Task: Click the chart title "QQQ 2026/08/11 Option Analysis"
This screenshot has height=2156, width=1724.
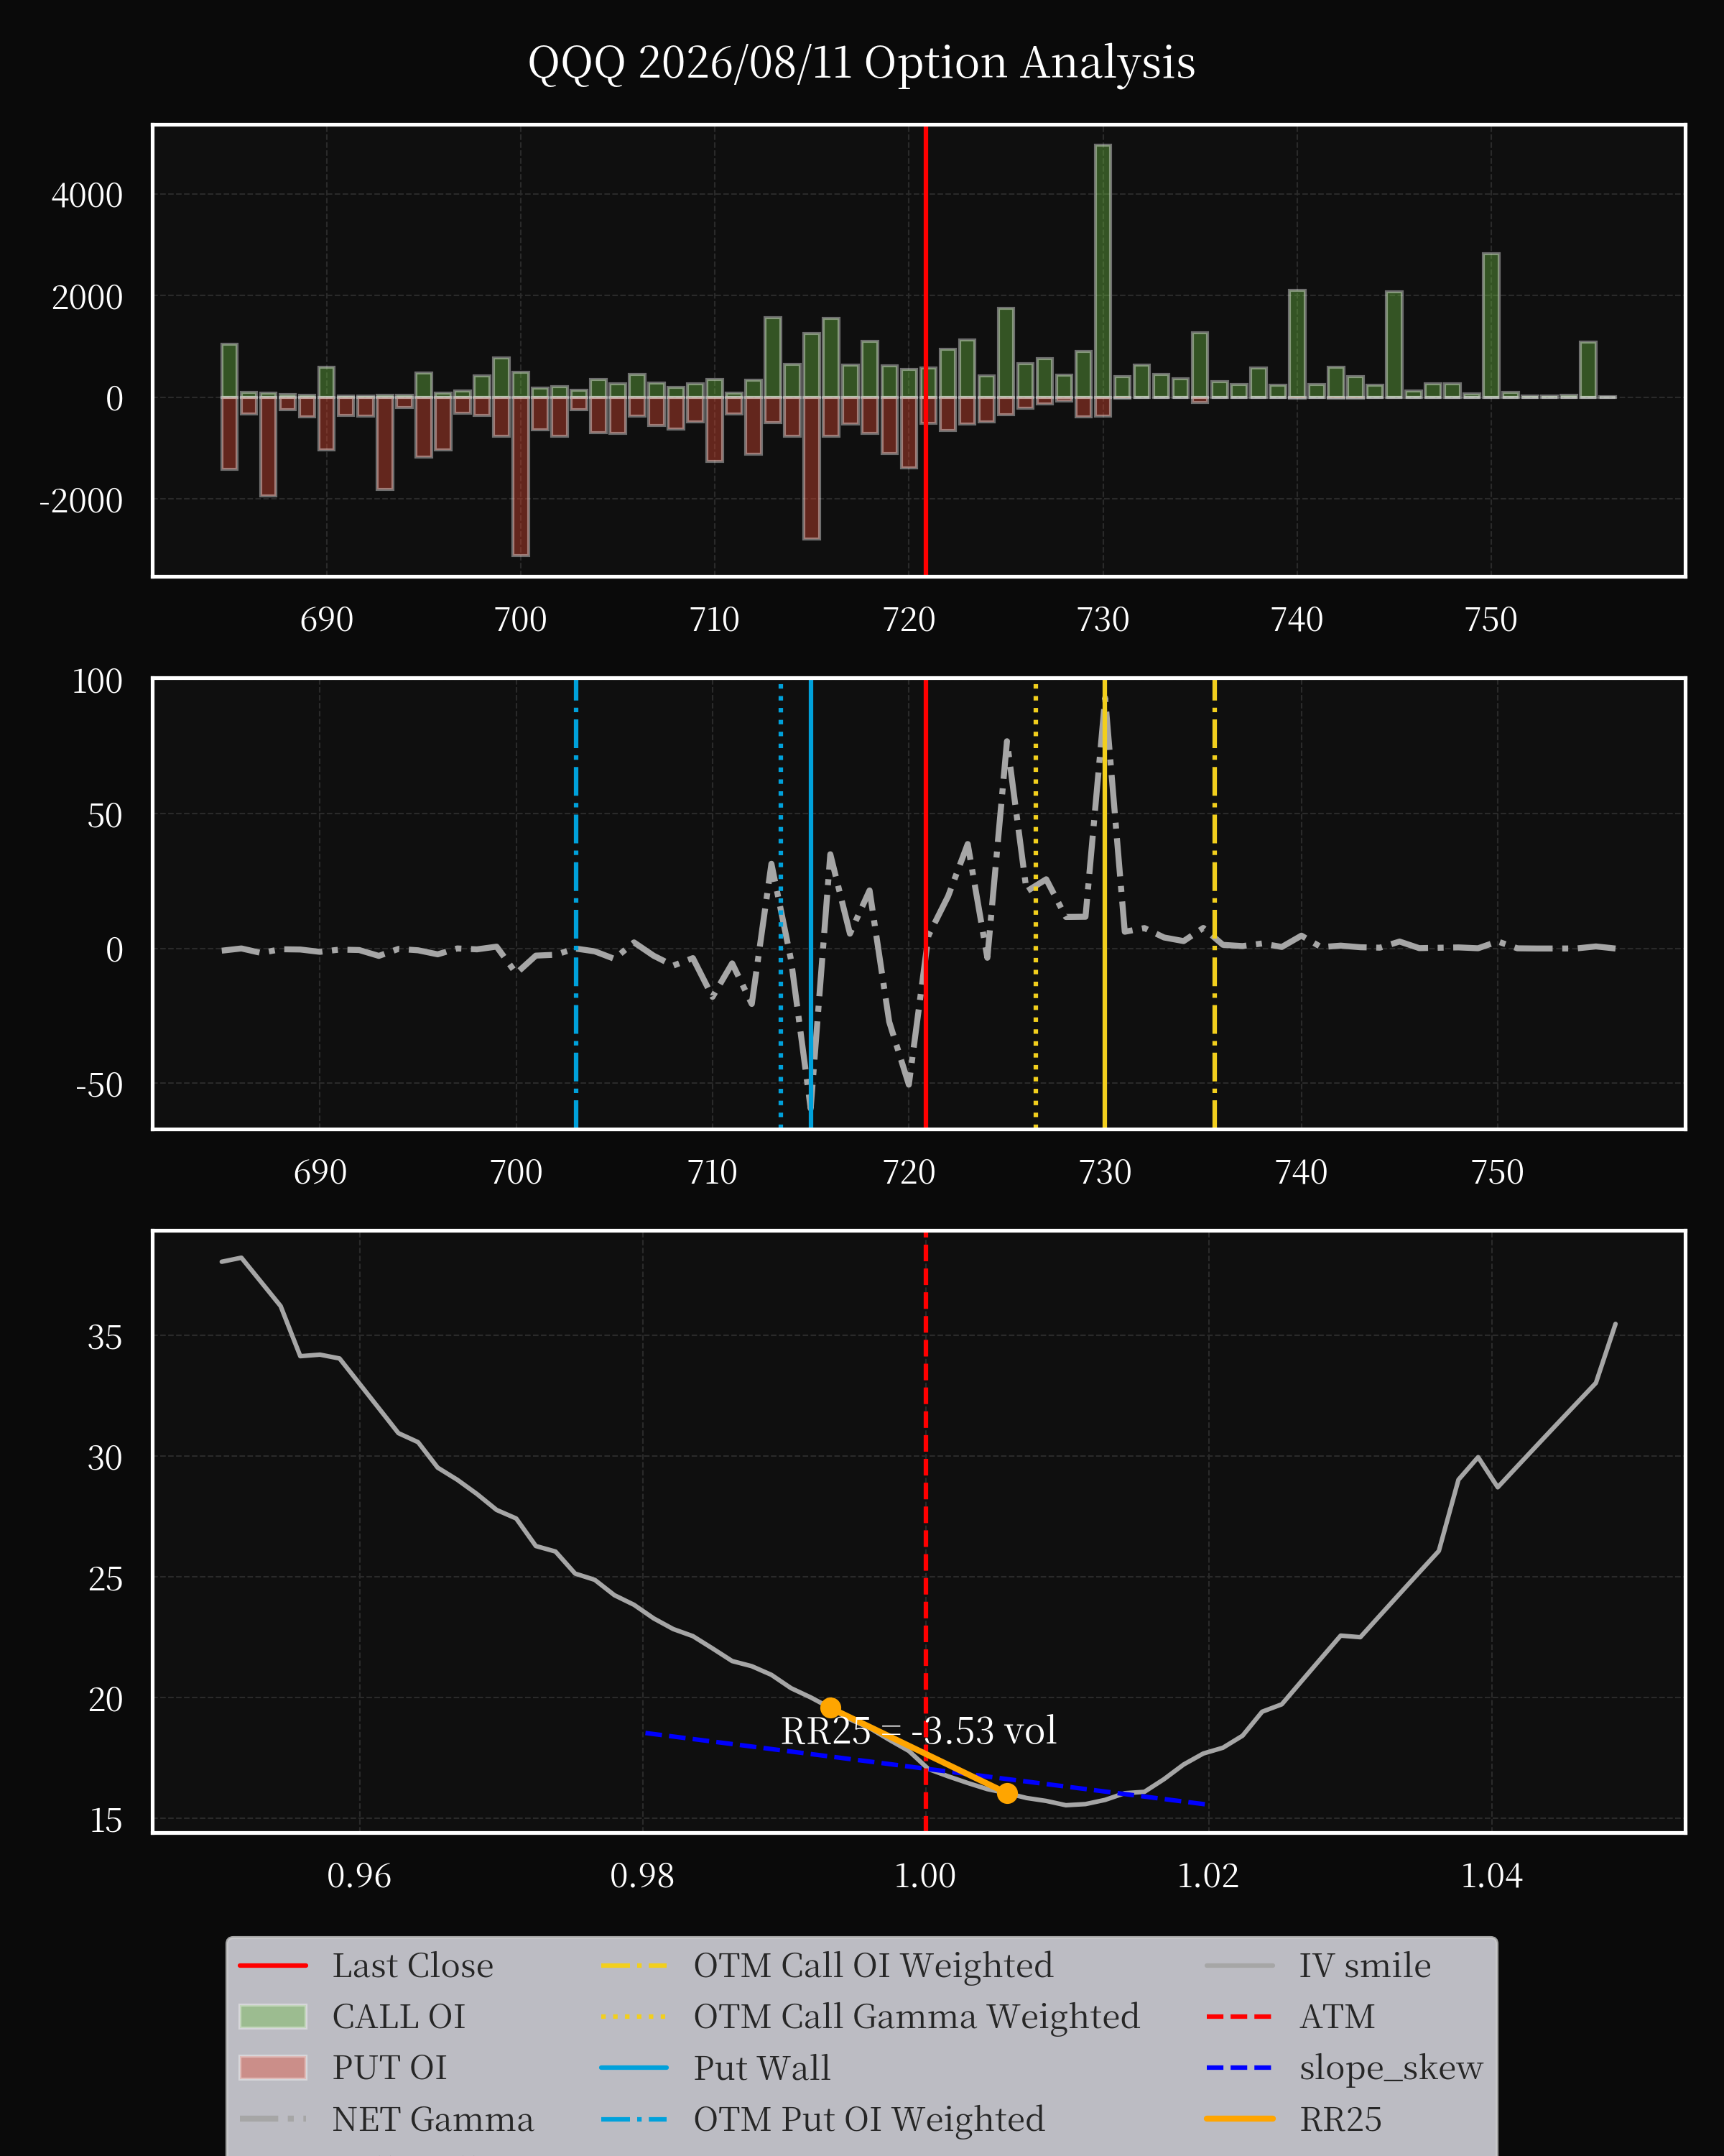Action: point(861,62)
